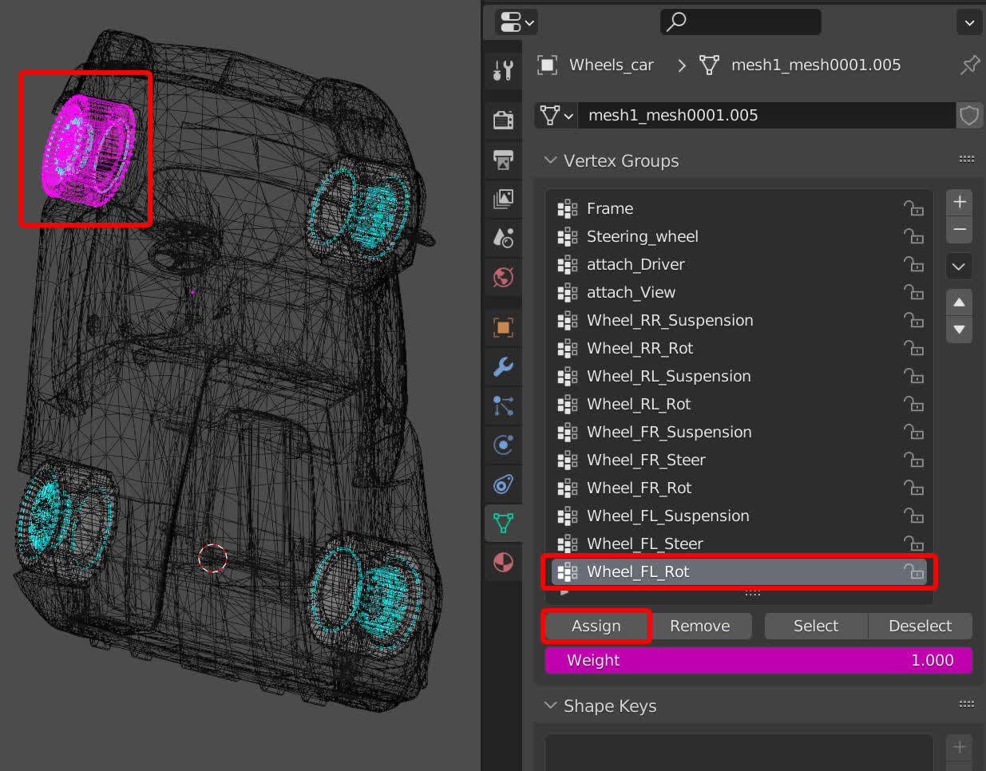Open vertex group specials menu
Viewport: 986px width, 771px height.
959,267
